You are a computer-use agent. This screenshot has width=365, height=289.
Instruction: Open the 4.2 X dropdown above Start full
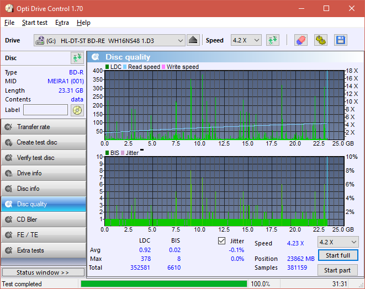pos(338,242)
